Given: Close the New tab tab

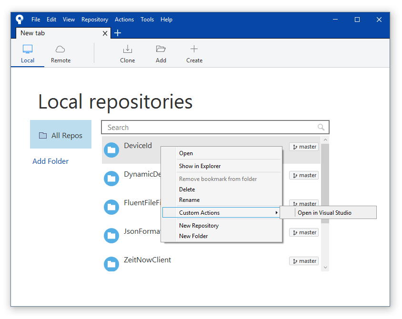Looking at the screenshot, I should [x=105, y=33].
